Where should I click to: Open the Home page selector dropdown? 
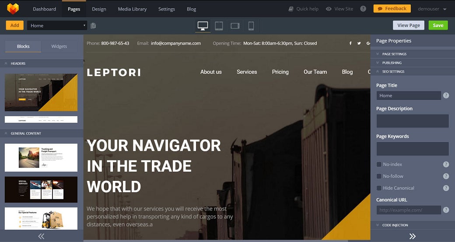click(x=57, y=25)
